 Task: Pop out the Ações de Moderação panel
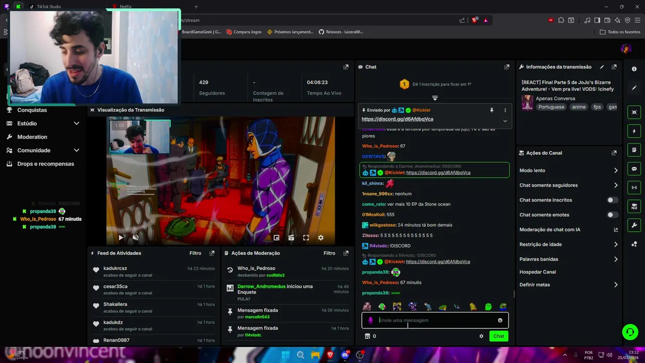click(x=346, y=253)
